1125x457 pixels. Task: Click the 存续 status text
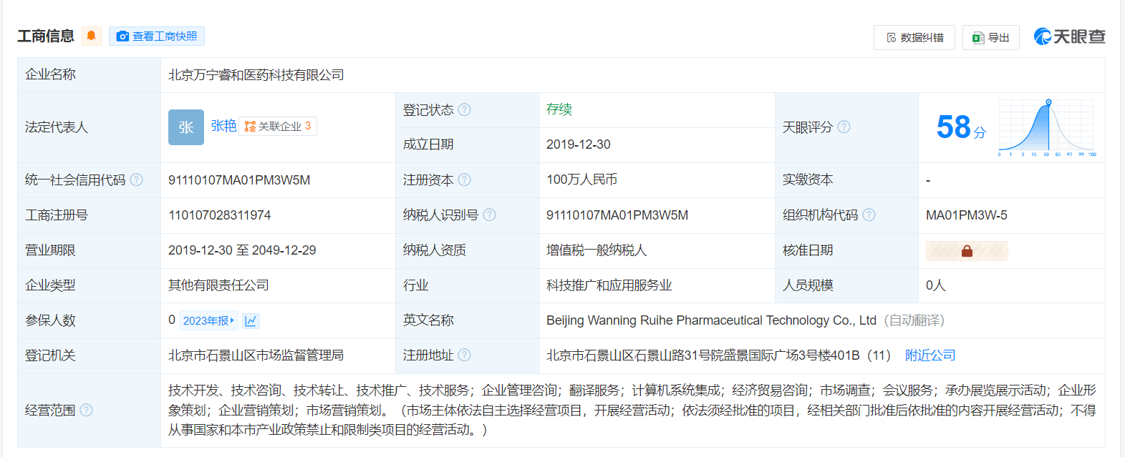(559, 109)
